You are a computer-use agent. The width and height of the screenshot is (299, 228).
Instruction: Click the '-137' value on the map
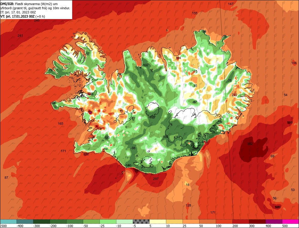click(145, 65)
